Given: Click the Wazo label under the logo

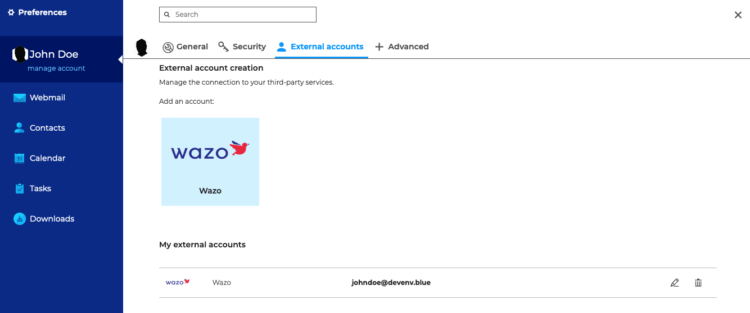Looking at the screenshot, I should 210,191.
